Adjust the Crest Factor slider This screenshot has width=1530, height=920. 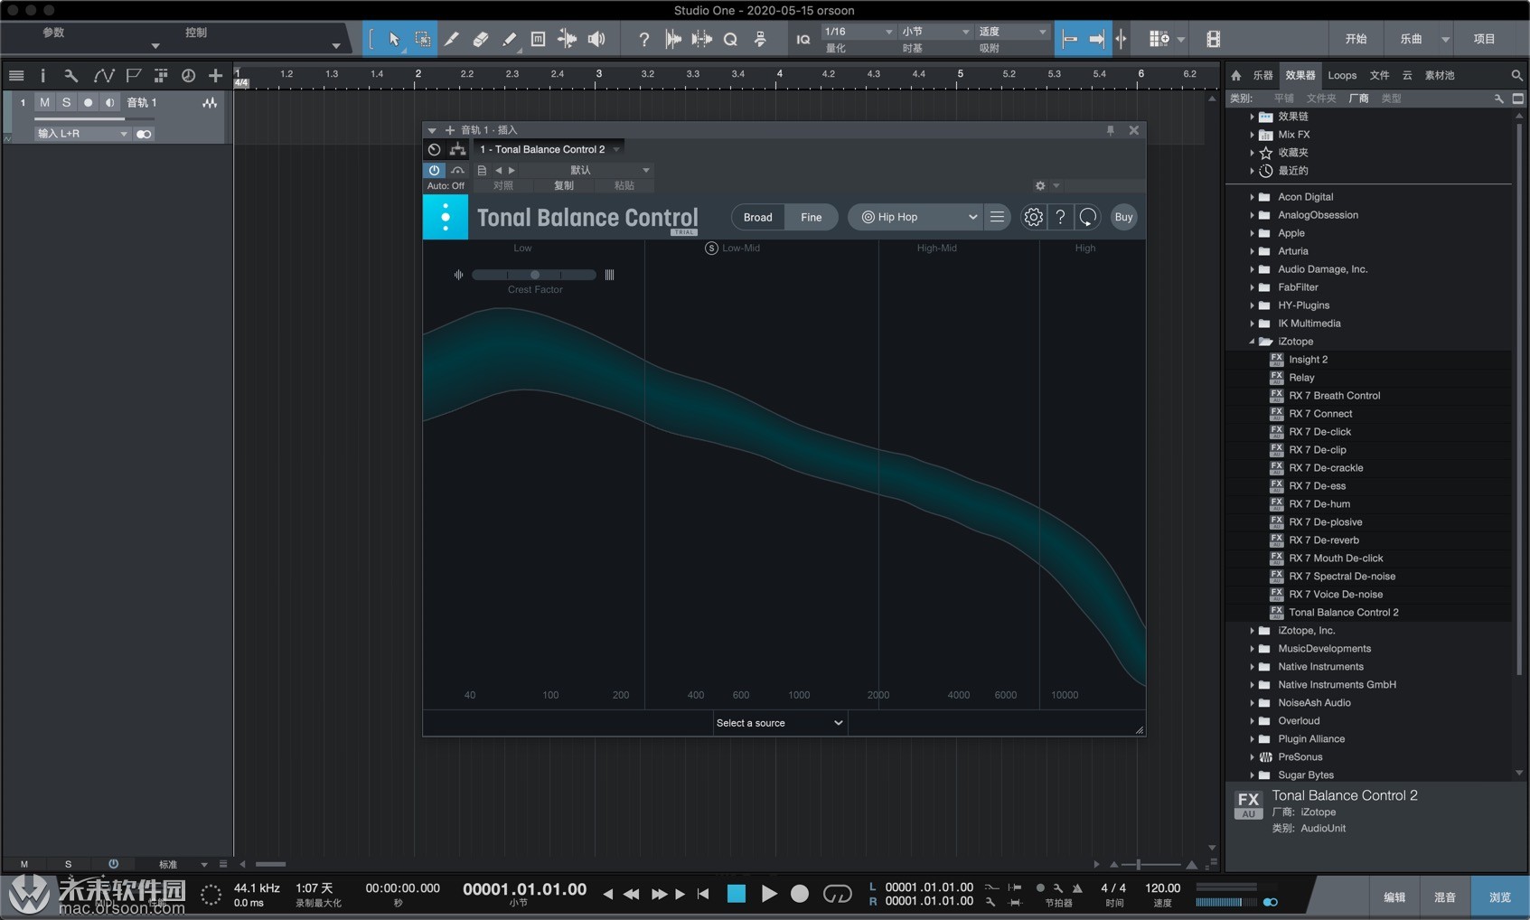tap(534, 275)
